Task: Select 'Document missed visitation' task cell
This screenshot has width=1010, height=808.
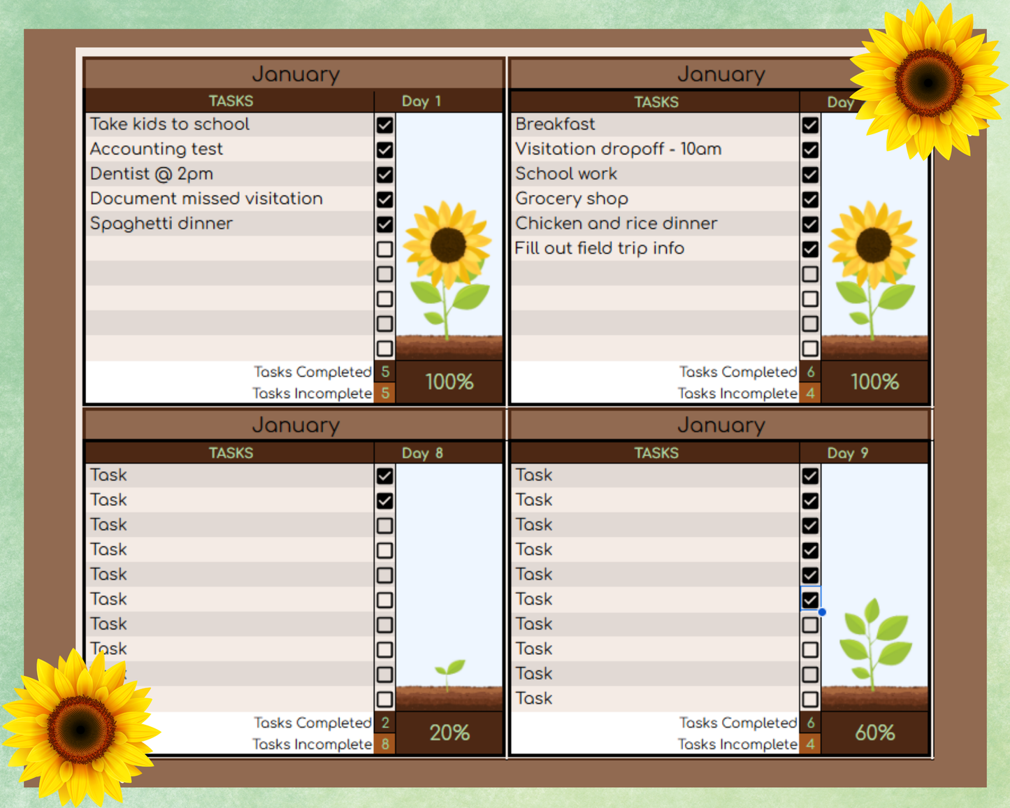Action: pyautogui.click(x=230, y=199)
